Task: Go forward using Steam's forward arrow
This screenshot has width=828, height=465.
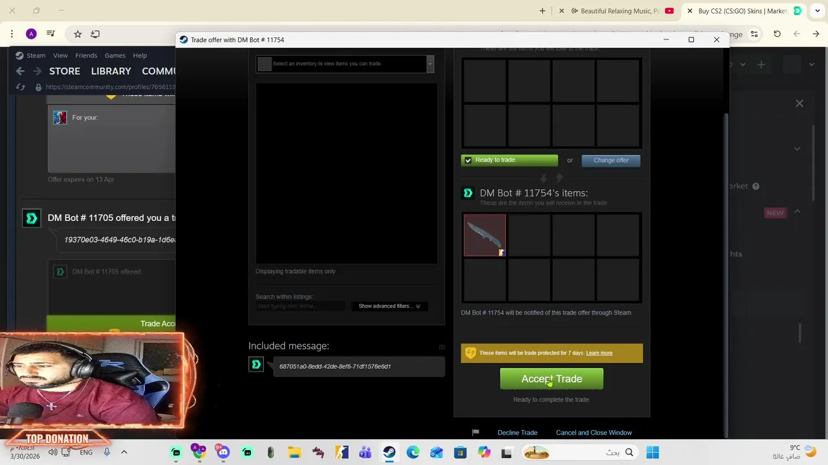Action: (x=37, y=71)
